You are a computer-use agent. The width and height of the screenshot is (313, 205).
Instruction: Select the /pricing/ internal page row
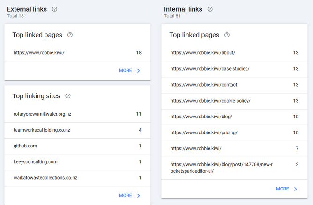pyautogui.click(x=234, y=132)
